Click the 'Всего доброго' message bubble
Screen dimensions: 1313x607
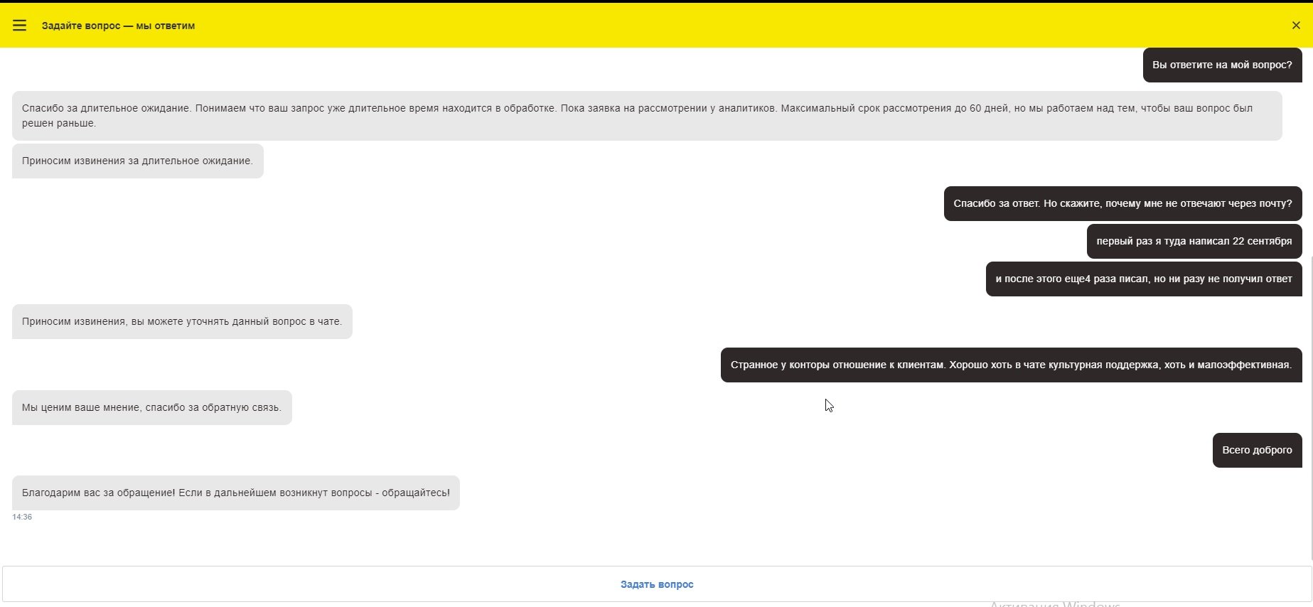click(x=1256, y=451)
